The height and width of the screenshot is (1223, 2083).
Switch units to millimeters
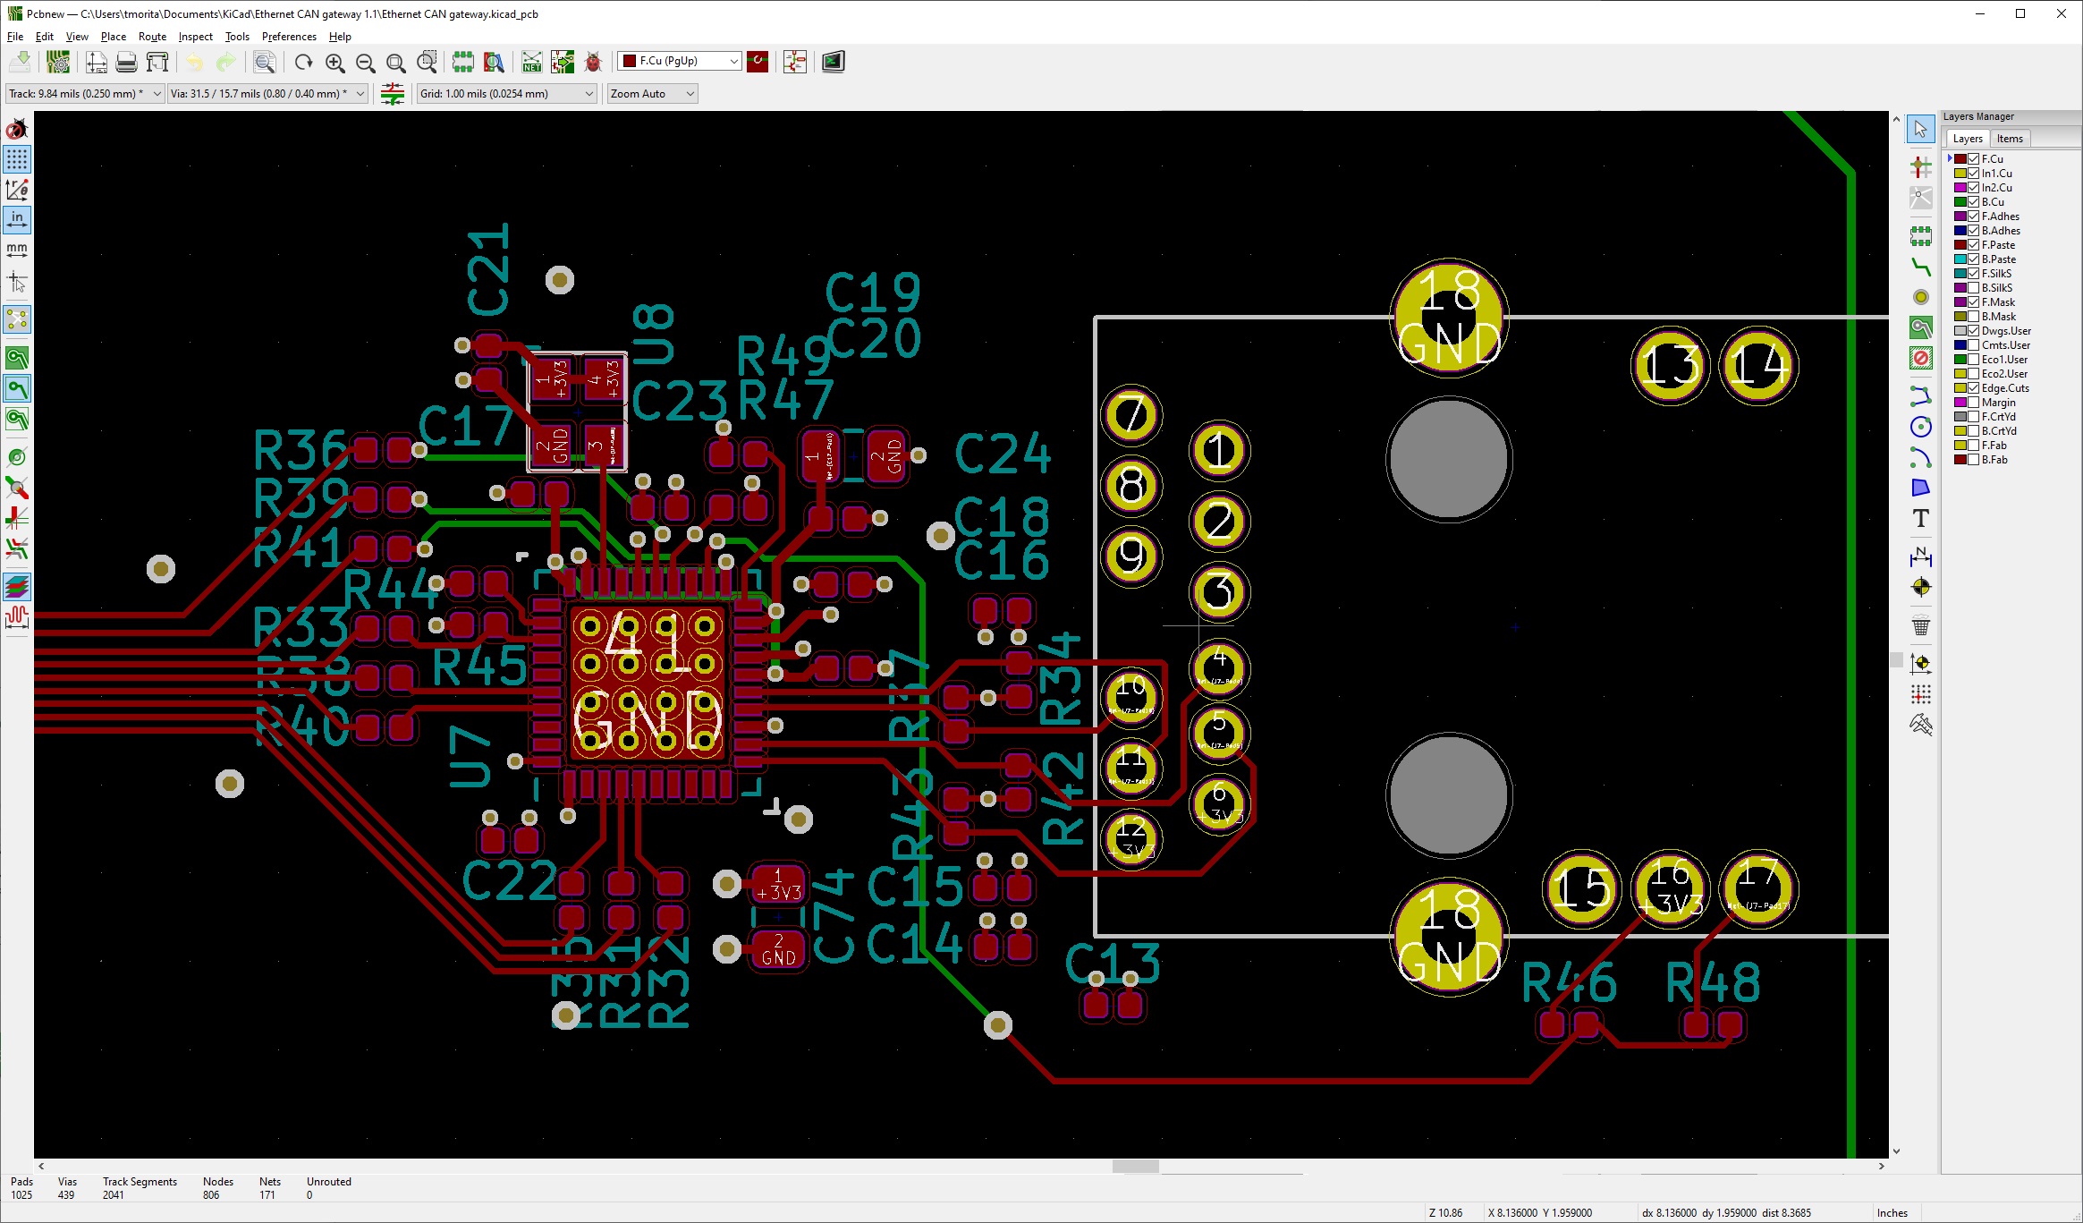[x=17, y=250]
